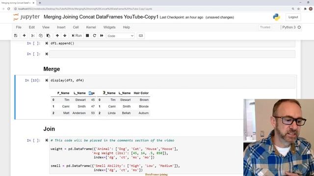Reload the page in browser
314x176 pixels.
pos(9,9)
